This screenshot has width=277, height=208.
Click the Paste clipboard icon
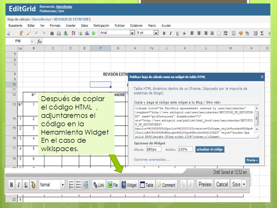22,33
